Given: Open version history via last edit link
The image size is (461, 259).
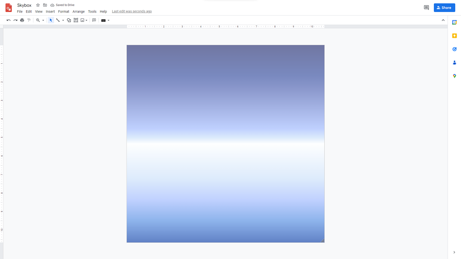Looking at the screenshot, I should [132, 11].
